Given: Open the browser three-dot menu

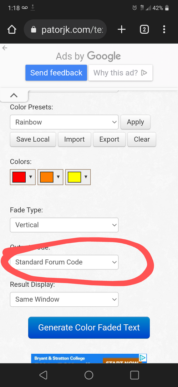Looking at the screenshot, I should [164, 30].
